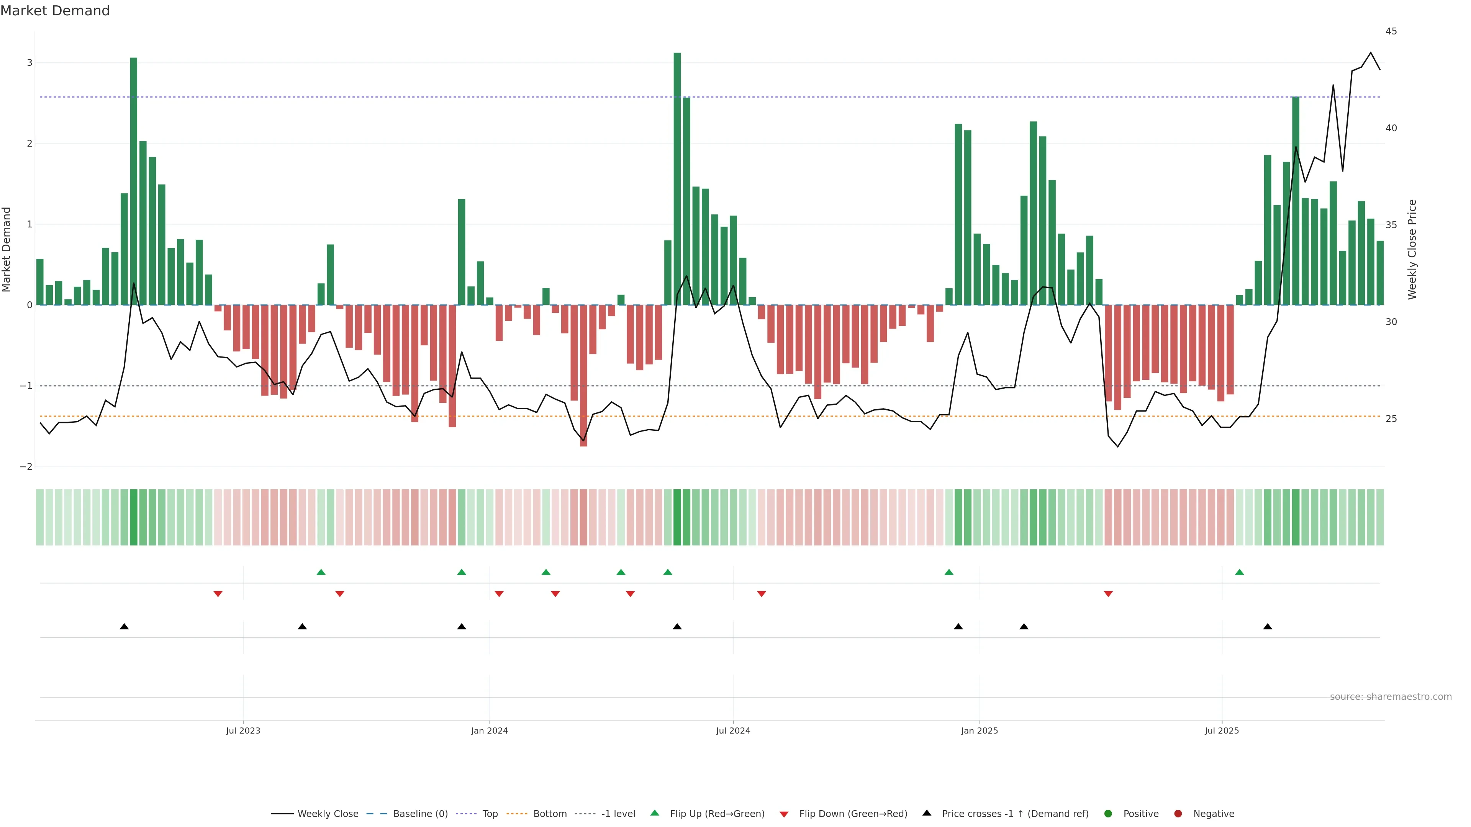Click the Jan 2025 x-axis label
This screenshot has height=827, width=1471.
click(x=980, y=731)
